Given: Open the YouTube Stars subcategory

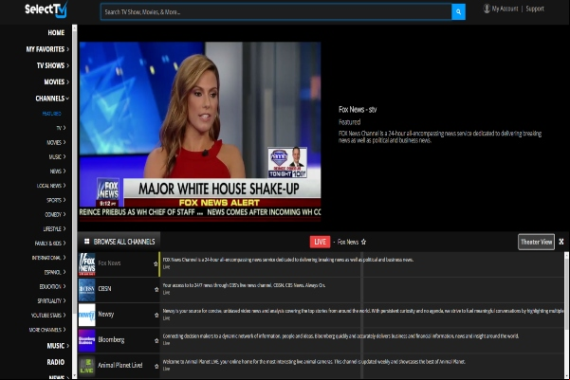Looking at the screenshot, I should pyautogui.click(x=48, y=316).
